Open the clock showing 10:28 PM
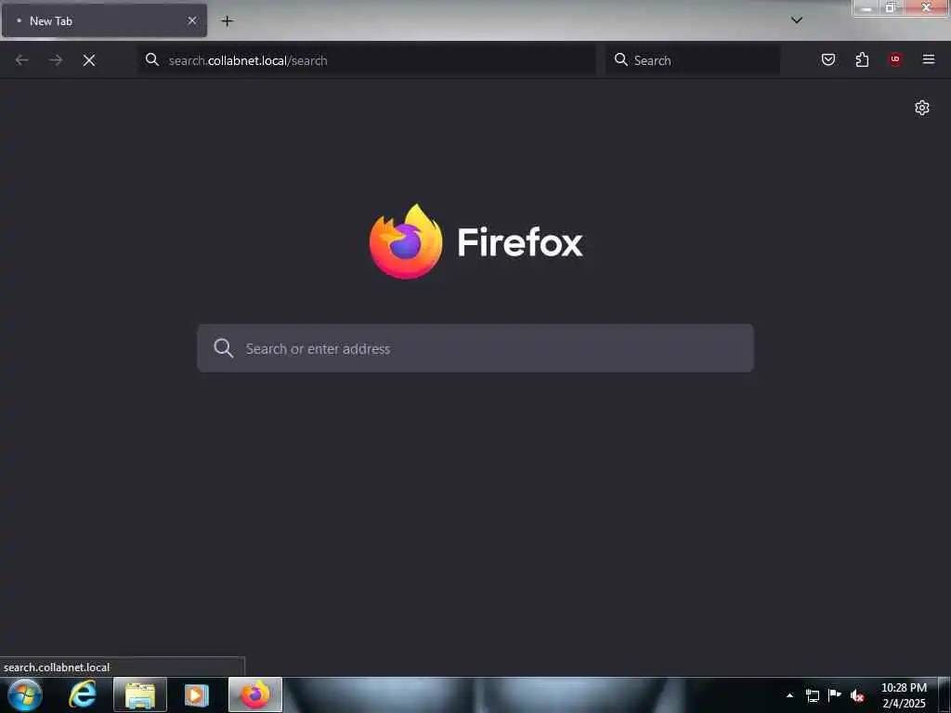This screenshot has height=713, width=951. pyautogui.click(x=904, y=695)
